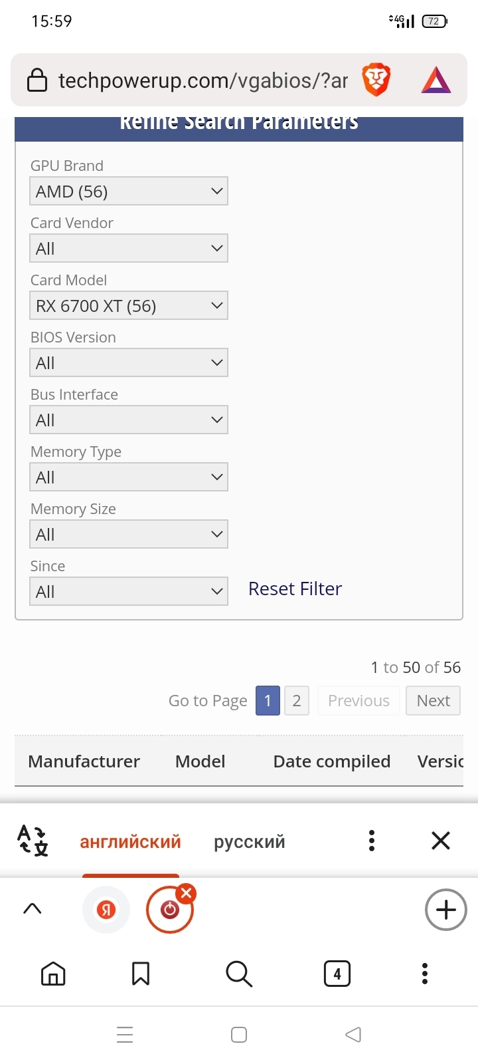Image resolution: width=478 pixels, height=1064 pixels.
Task: Open the browser main menu dots
Action: click(x=425, y=974)
